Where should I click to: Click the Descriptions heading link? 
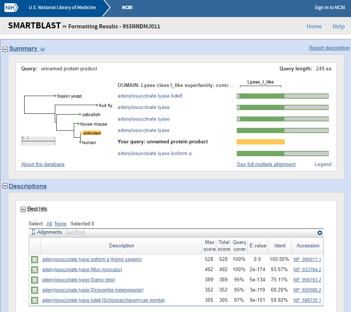[28, 186]
